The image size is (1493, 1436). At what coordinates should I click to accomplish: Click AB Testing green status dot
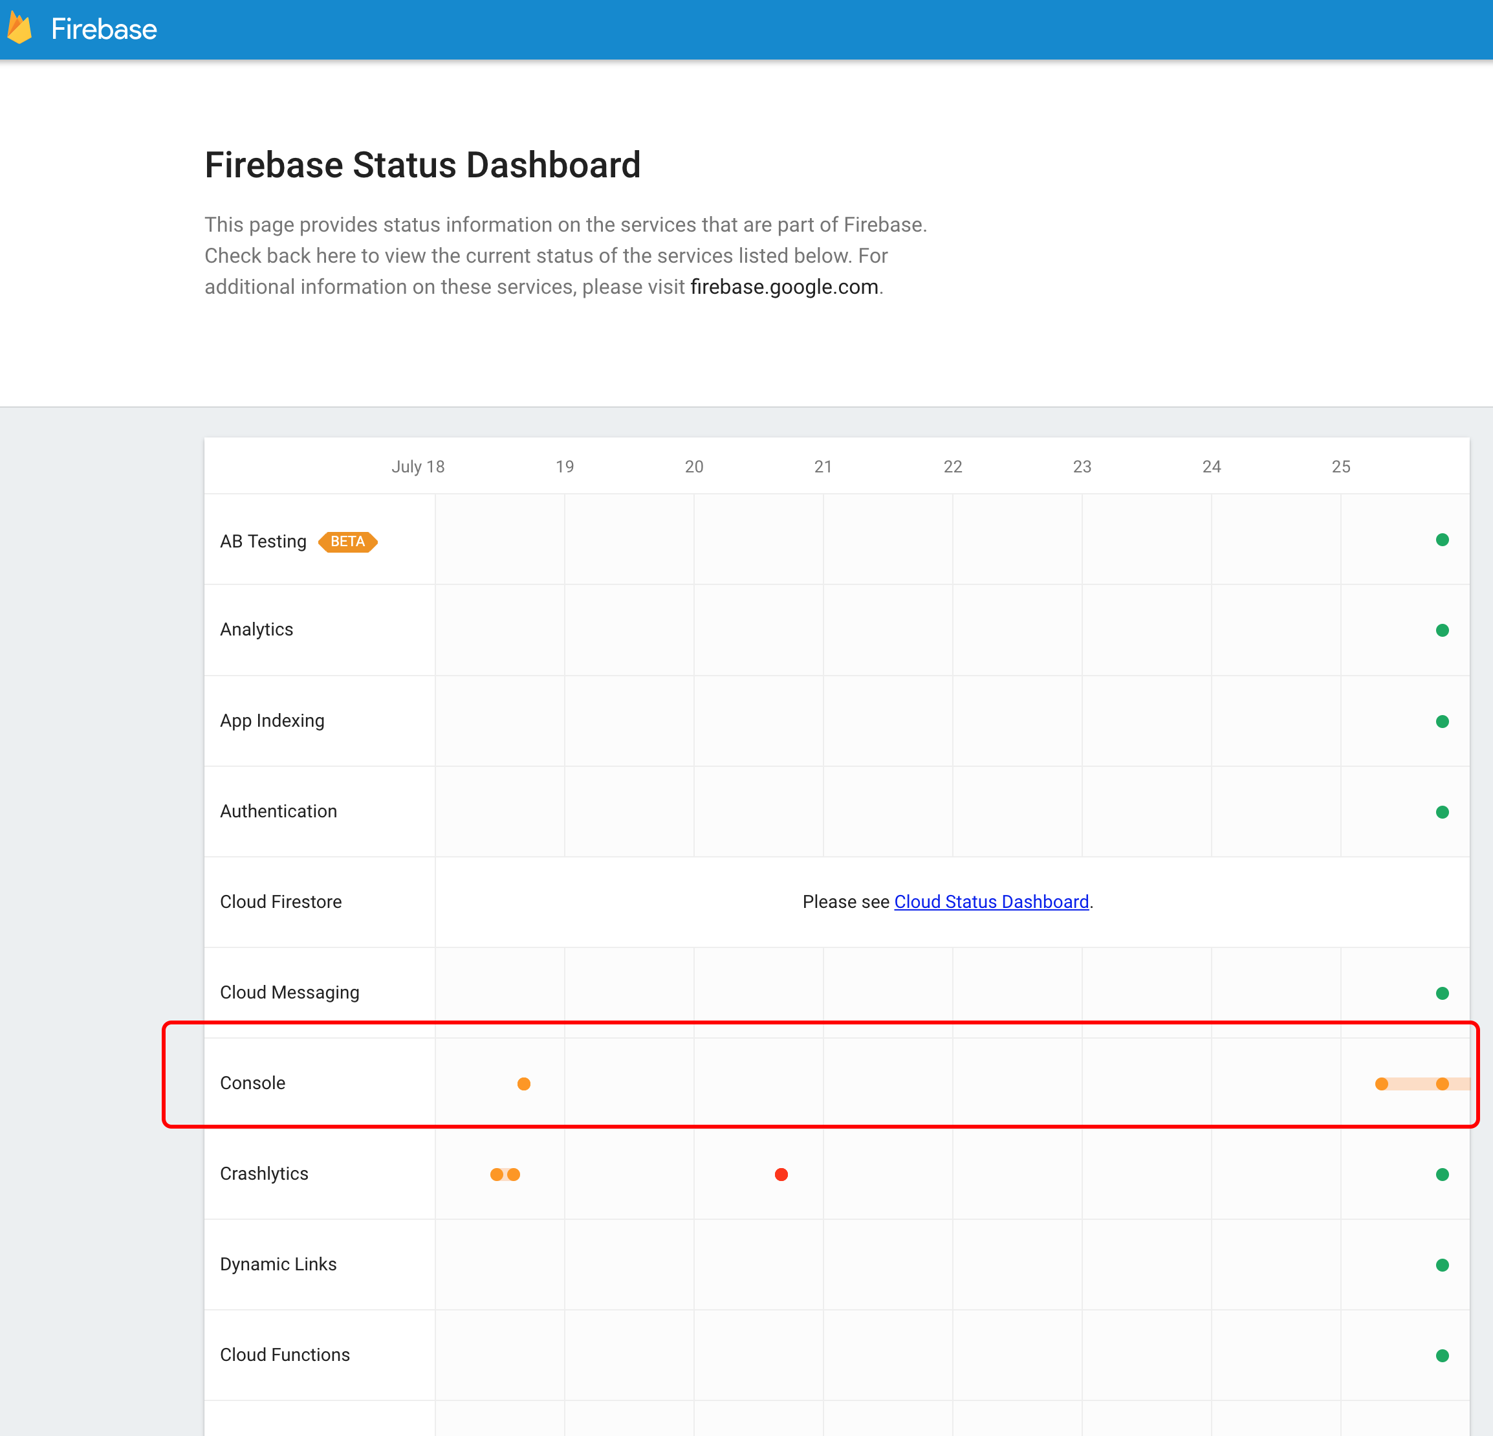1441,540
